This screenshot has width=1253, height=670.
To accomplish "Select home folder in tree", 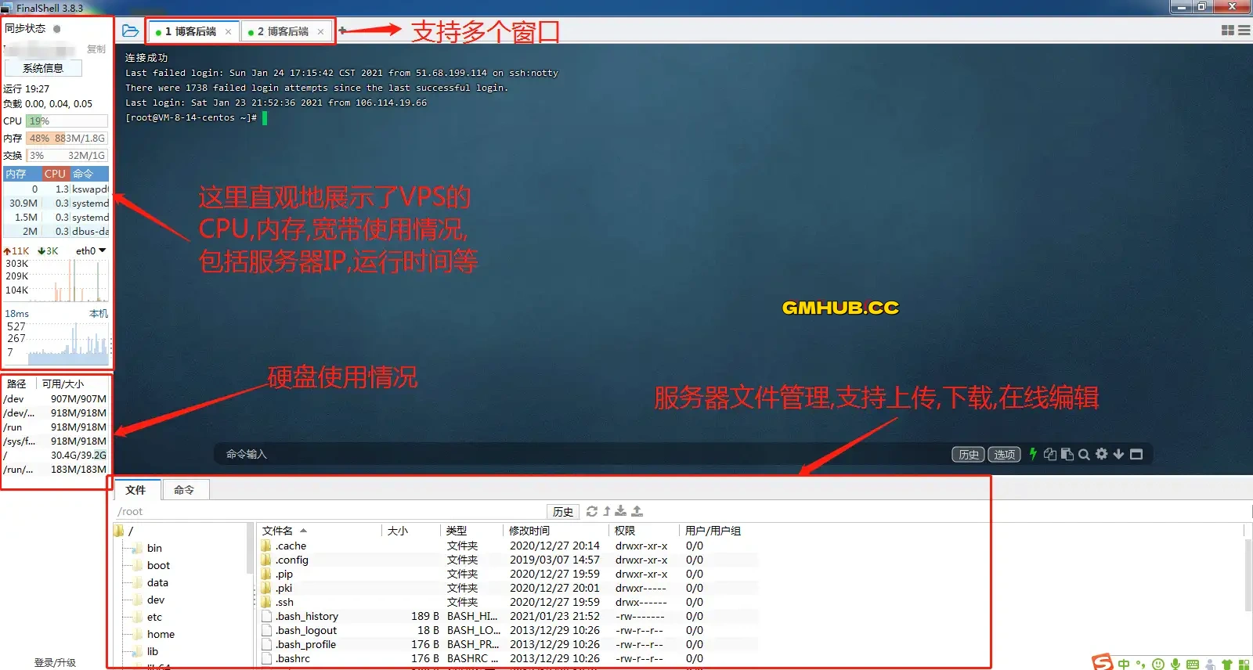I will click(153, 634).
